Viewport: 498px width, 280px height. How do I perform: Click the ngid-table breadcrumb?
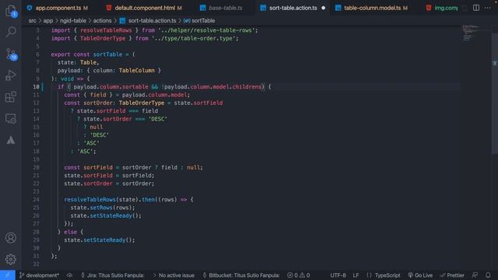72,21
